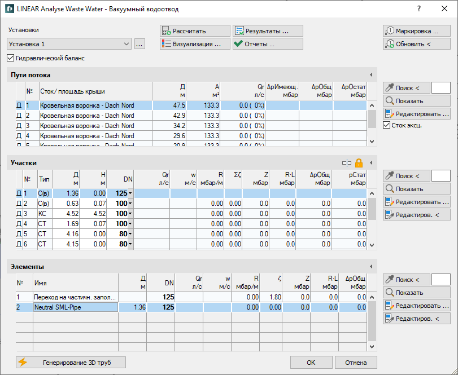Screen dimensions: 458x375
Task: Open DN dropdown for section 2
Action: coord(130,204)
